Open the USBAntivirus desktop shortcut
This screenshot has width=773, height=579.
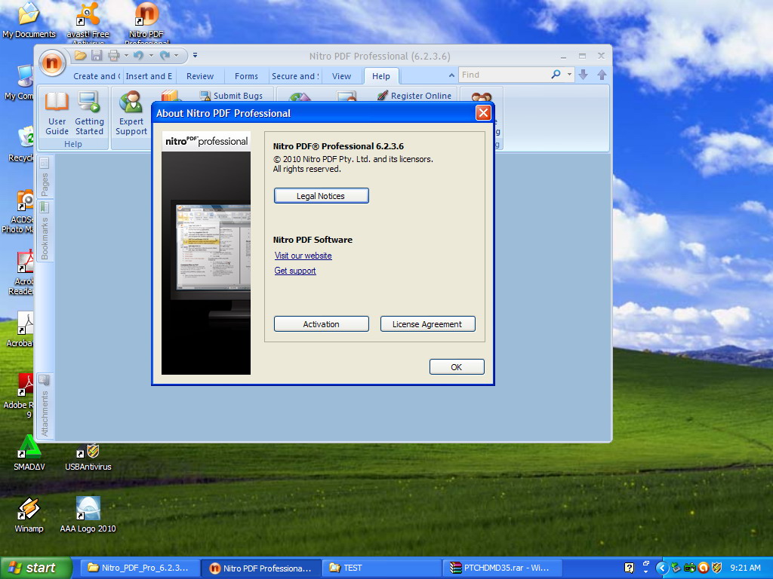point(88,457)
